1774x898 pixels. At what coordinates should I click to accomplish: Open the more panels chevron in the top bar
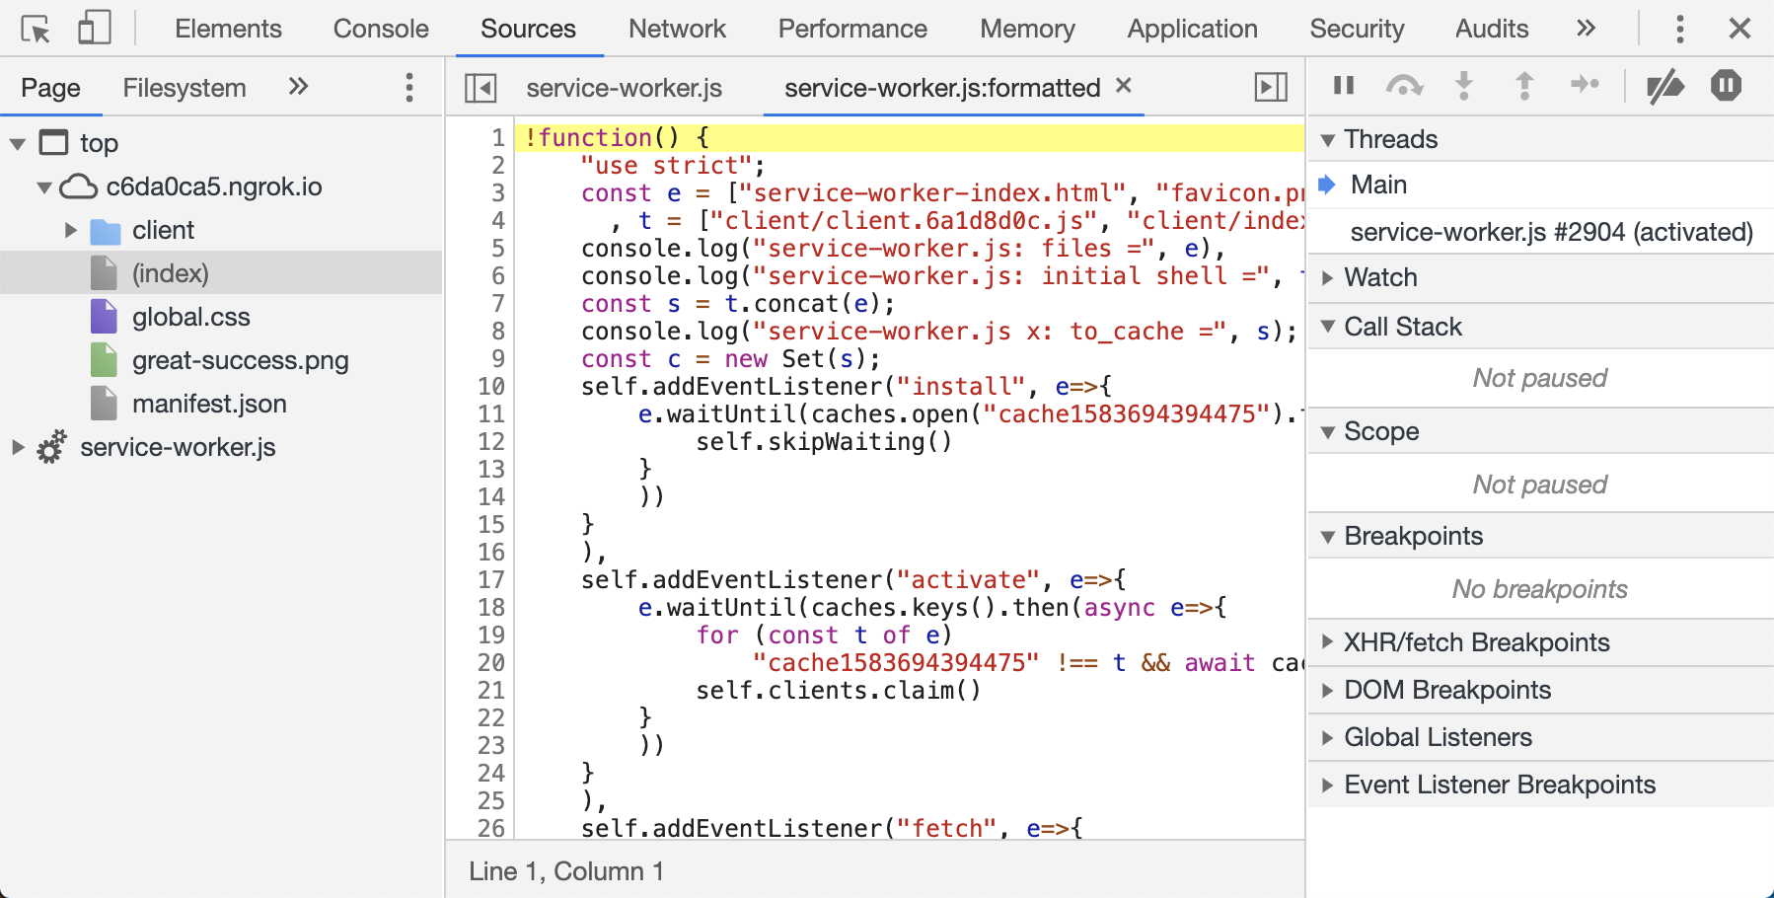point(1585,28)
